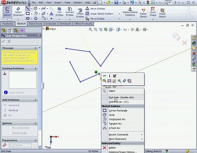This screenshot has width=197, height=153.
Task: Click the Existing Relations list box
Action: click(x=23, y=80)
